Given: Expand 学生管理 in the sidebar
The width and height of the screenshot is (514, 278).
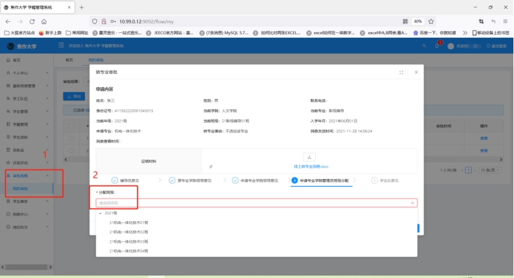Looking at the screenshot, I should pos(28,111).
